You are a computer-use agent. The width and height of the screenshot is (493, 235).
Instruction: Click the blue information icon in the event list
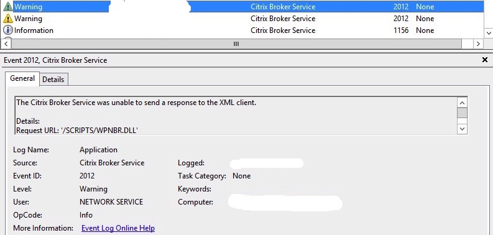click(8, 30)
